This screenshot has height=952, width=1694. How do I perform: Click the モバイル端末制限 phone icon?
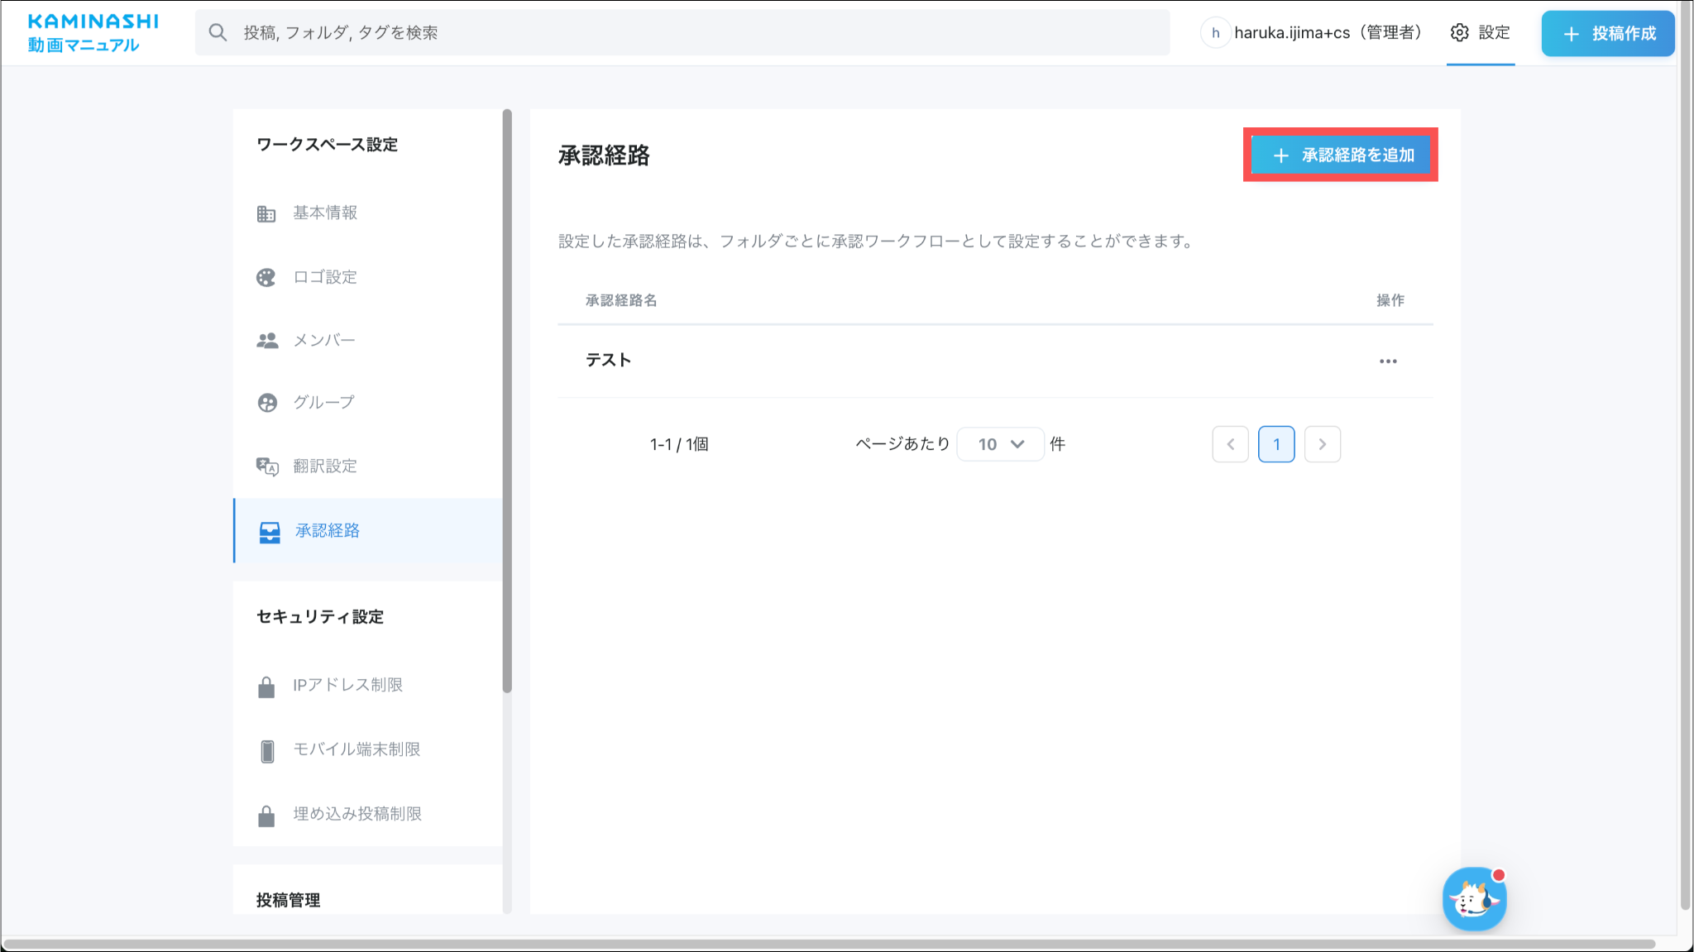tap(266, 750)
